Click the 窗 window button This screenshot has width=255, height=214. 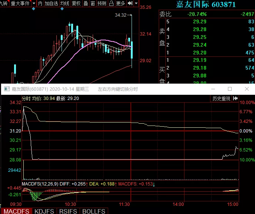93,3
